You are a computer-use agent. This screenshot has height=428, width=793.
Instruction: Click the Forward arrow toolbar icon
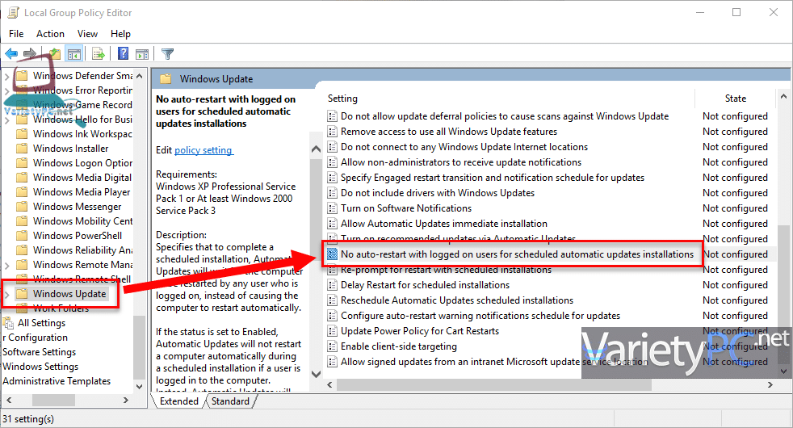pos(30,53)
